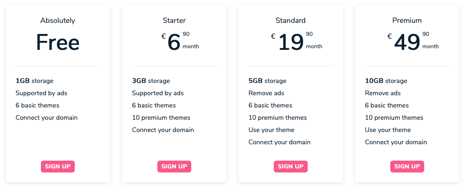Click the "Absolutely" plan title
463x188 pixels.
pyautogui.click(x=58, y=20)
